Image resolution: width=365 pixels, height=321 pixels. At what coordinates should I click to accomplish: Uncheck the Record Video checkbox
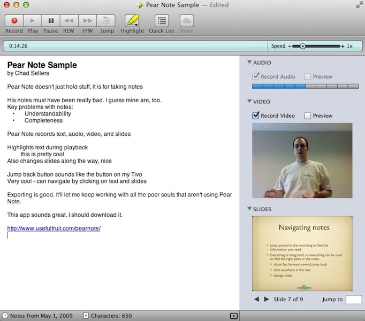256,116
